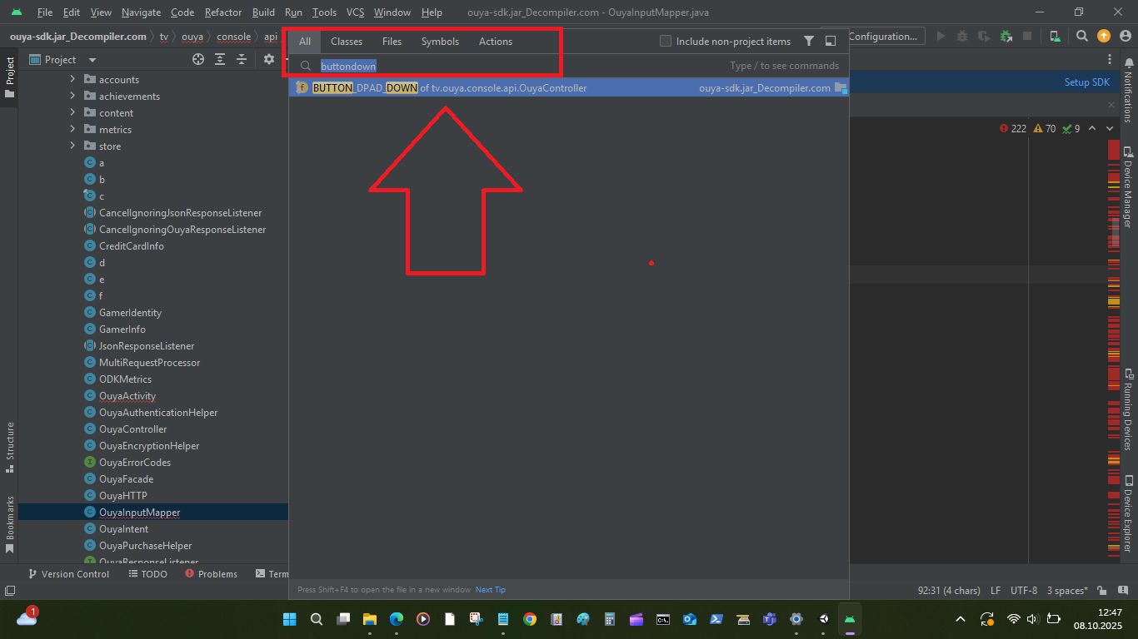This screenshot has height=639, width=1138.
Task: Click the filter icon in search popup
Action: (x=809, y=42)
